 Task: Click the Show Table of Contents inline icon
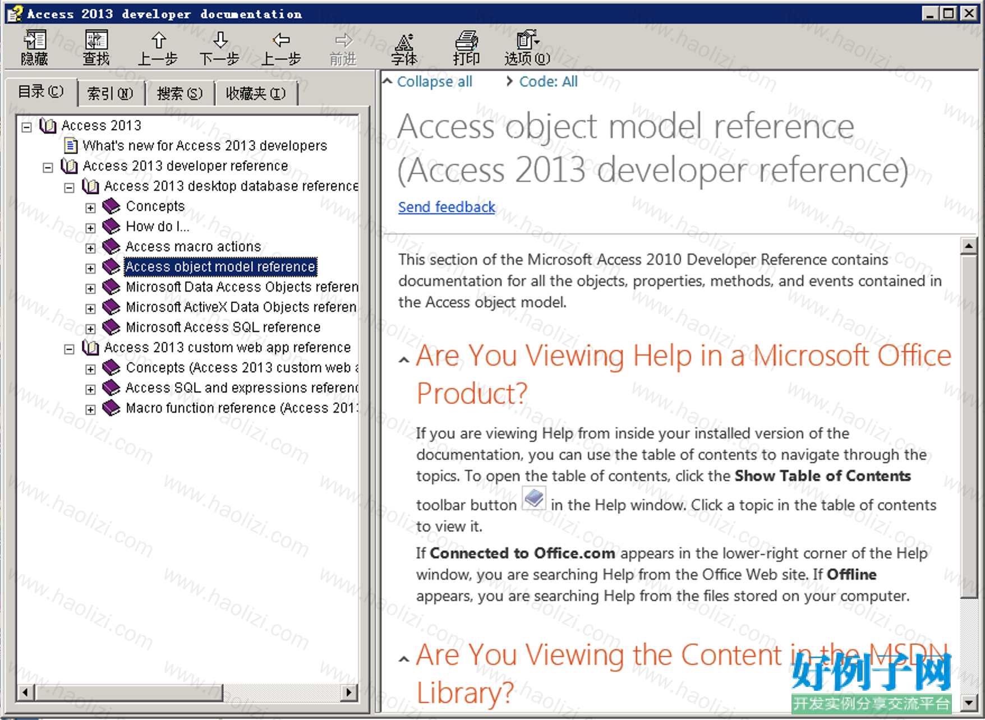click(534, 498)
